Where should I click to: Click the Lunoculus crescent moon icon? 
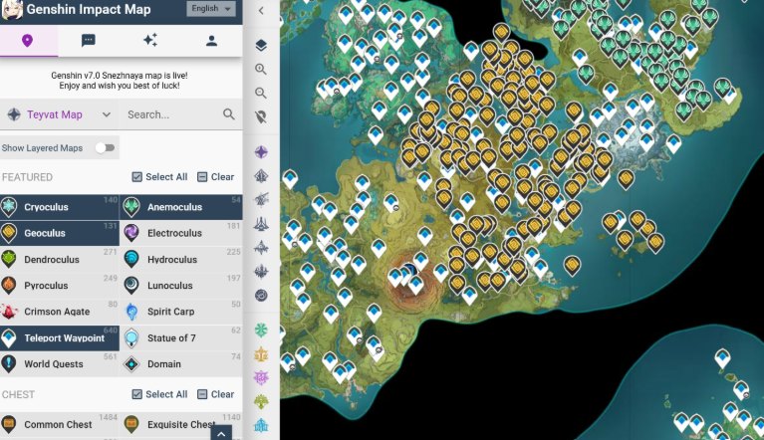pyautogui.click(x=131, y=286)
